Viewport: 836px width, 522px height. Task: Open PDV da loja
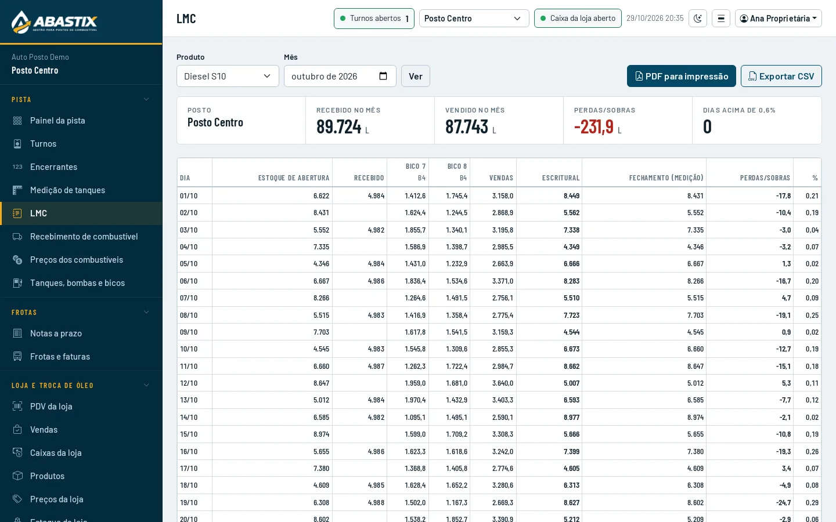81,407
